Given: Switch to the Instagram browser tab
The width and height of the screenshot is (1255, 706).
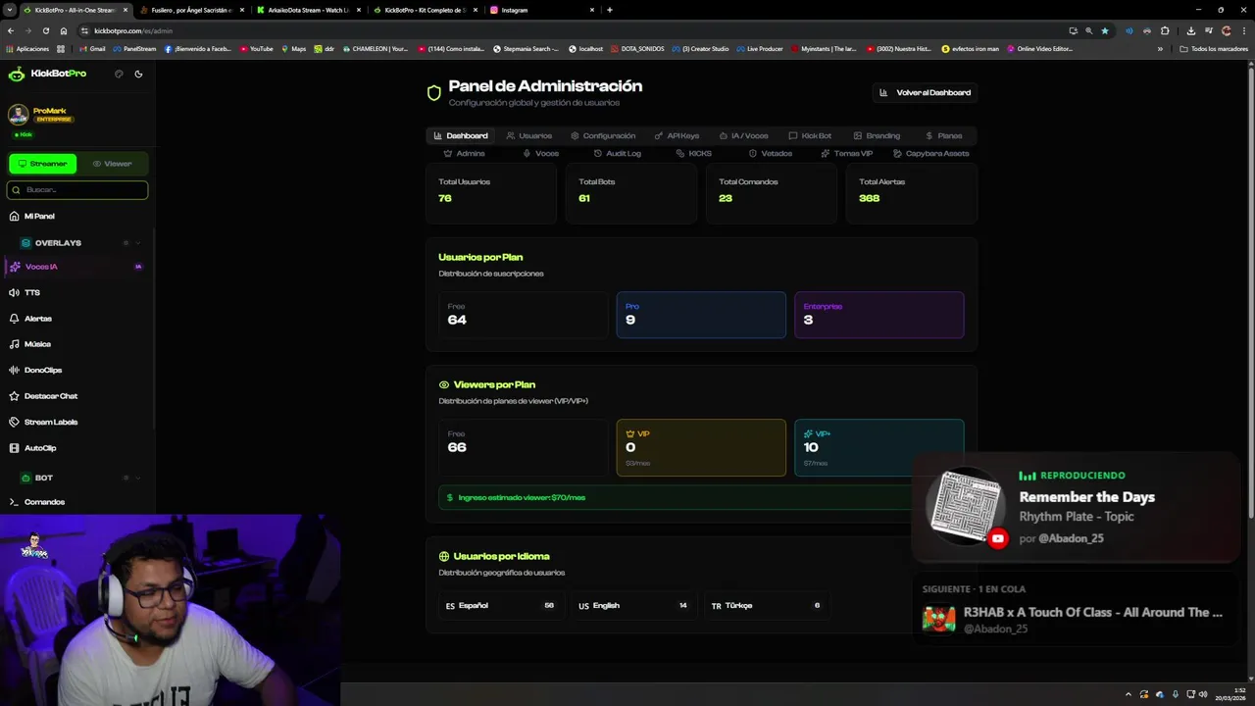Looking at the screenshot, I should click(x=539, y=10).
